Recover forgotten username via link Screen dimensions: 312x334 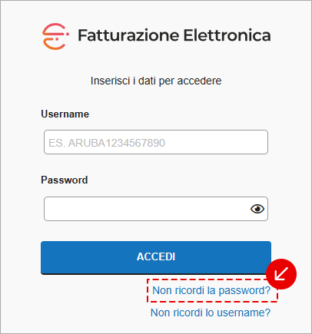(x=211, y=313)
